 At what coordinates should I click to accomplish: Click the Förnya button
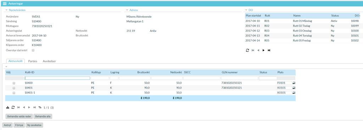pyautogui.click(x=19, y=125)
